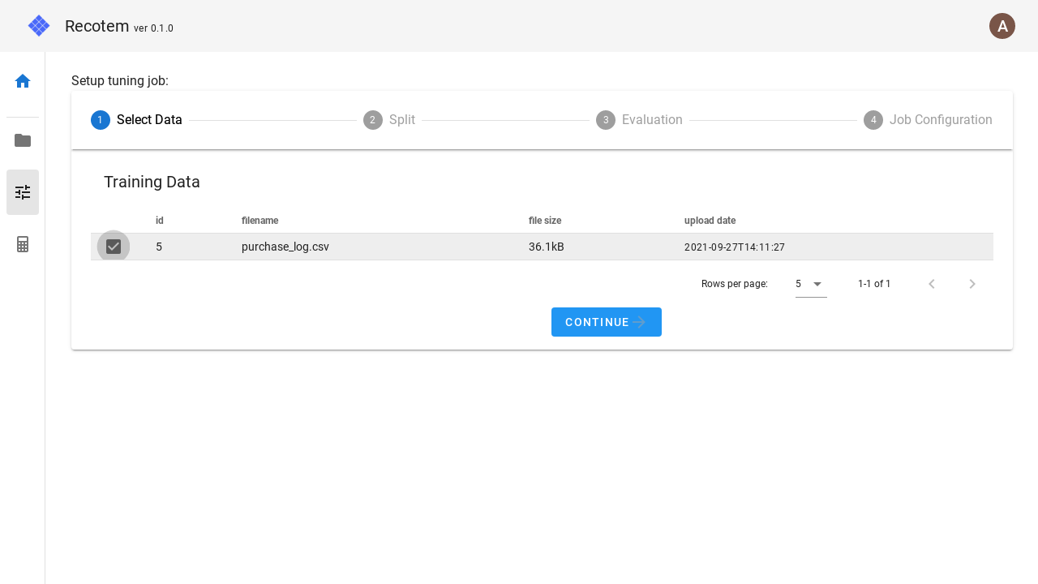Go to previous page of table

(932, 284)
